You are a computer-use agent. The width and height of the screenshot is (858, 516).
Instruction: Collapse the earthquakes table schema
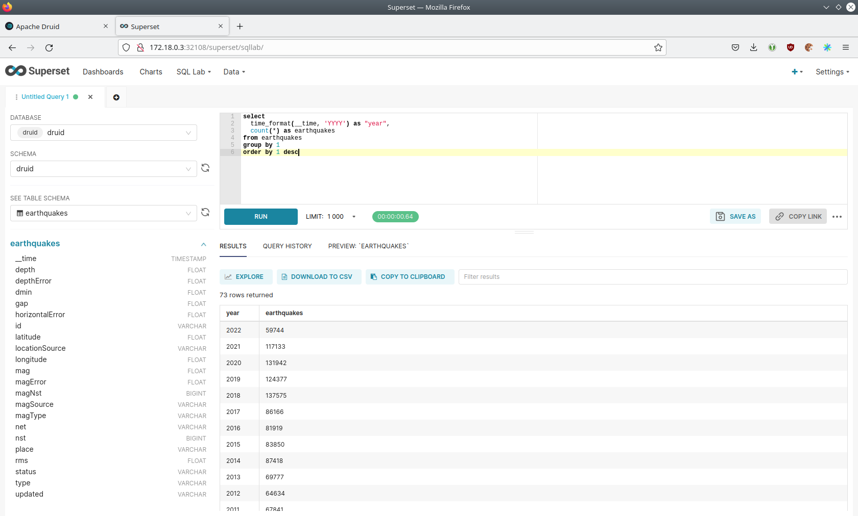click(203, 244)
